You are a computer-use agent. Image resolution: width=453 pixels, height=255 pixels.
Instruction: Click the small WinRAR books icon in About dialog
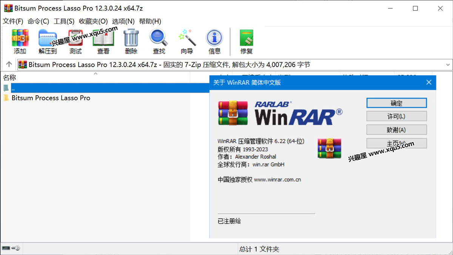coord(330,148)
